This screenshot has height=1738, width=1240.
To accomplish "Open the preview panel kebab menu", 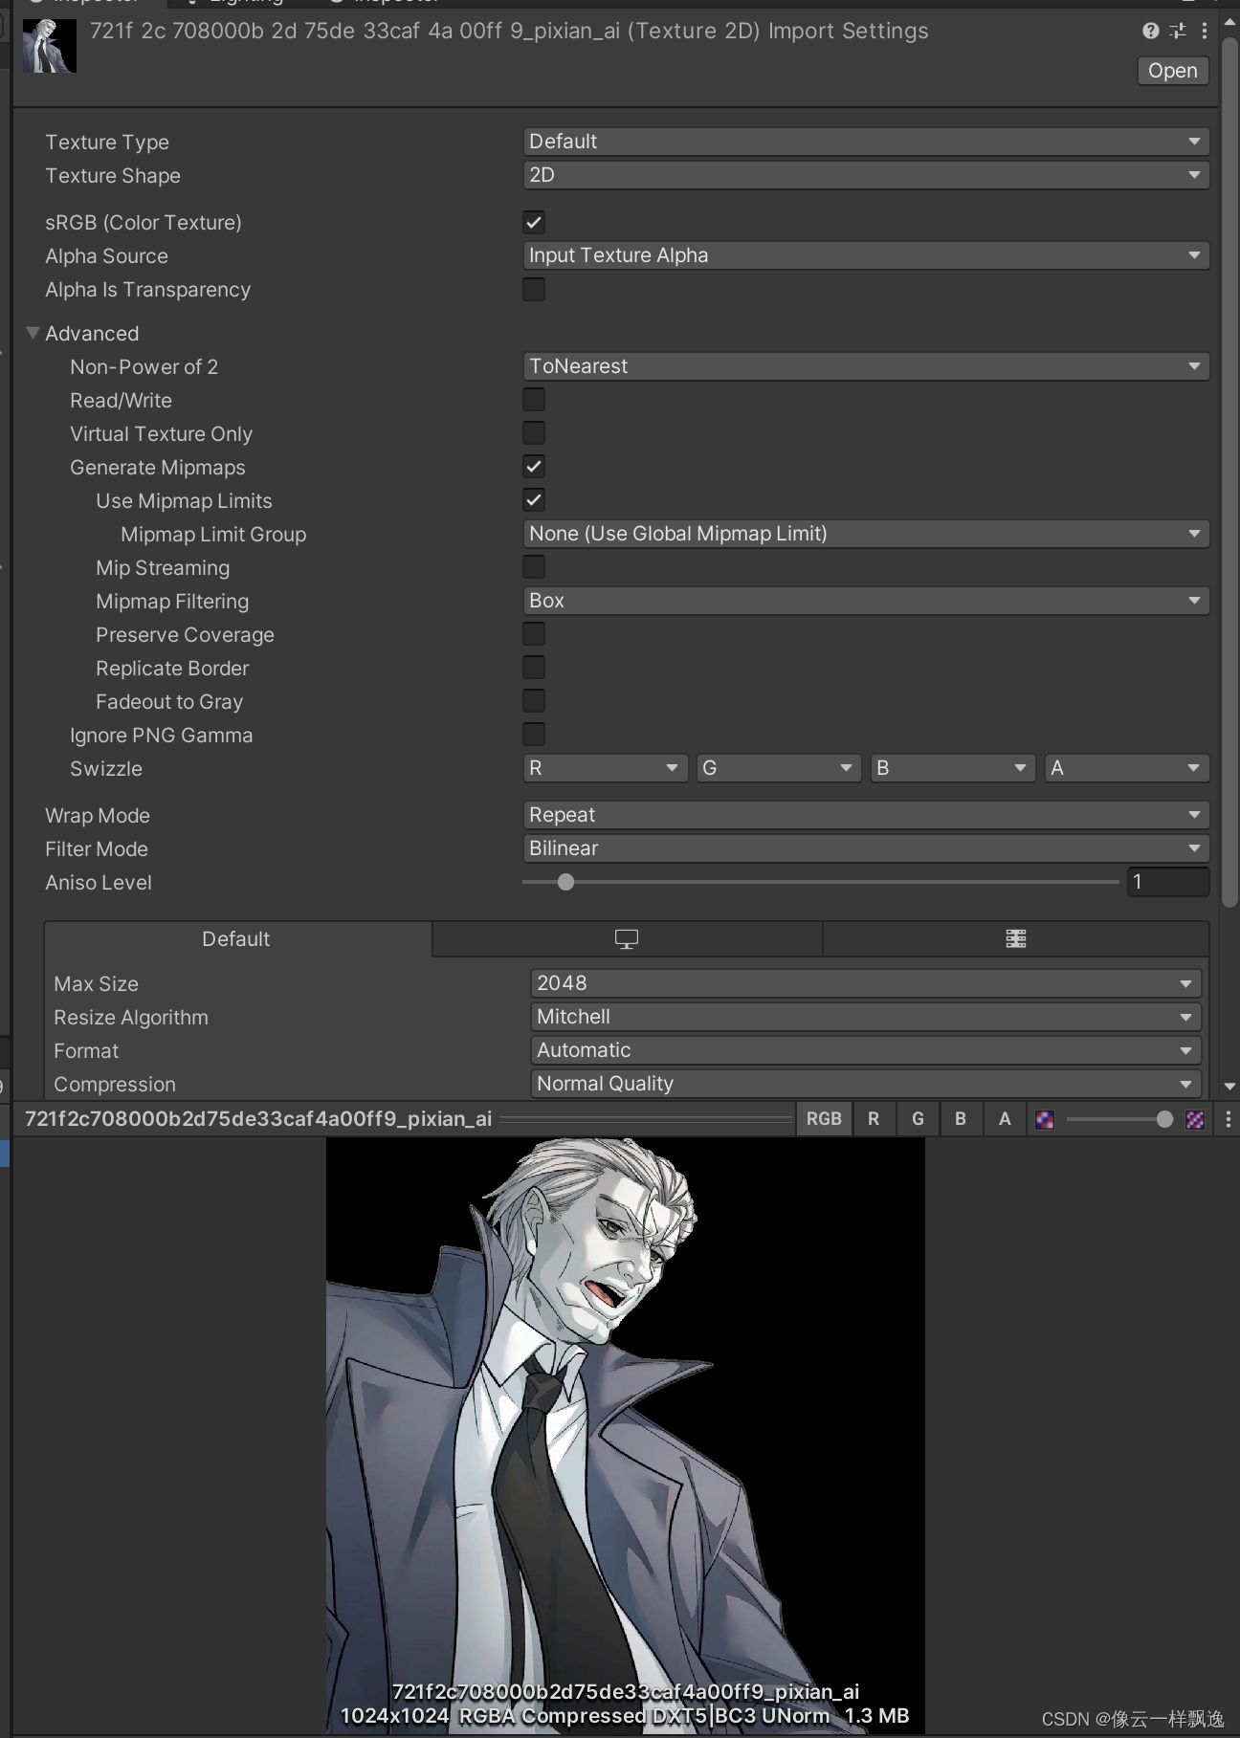I will coord(1229,1119).
